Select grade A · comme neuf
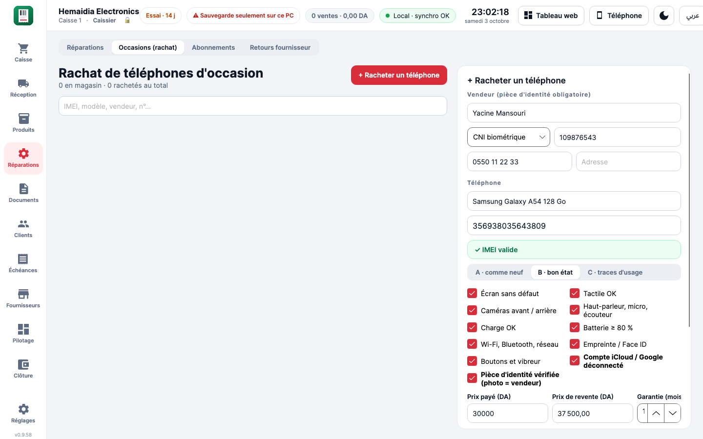The width and height of the screenshot is (703, 439). tap(499, 272)
